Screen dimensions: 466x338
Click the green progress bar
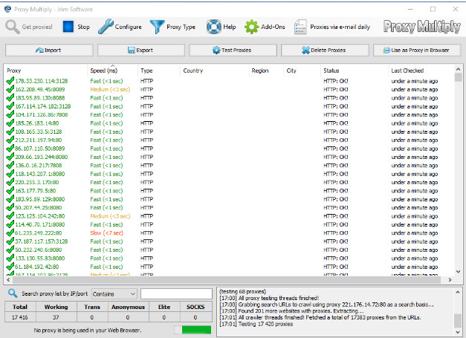[196, 329]
